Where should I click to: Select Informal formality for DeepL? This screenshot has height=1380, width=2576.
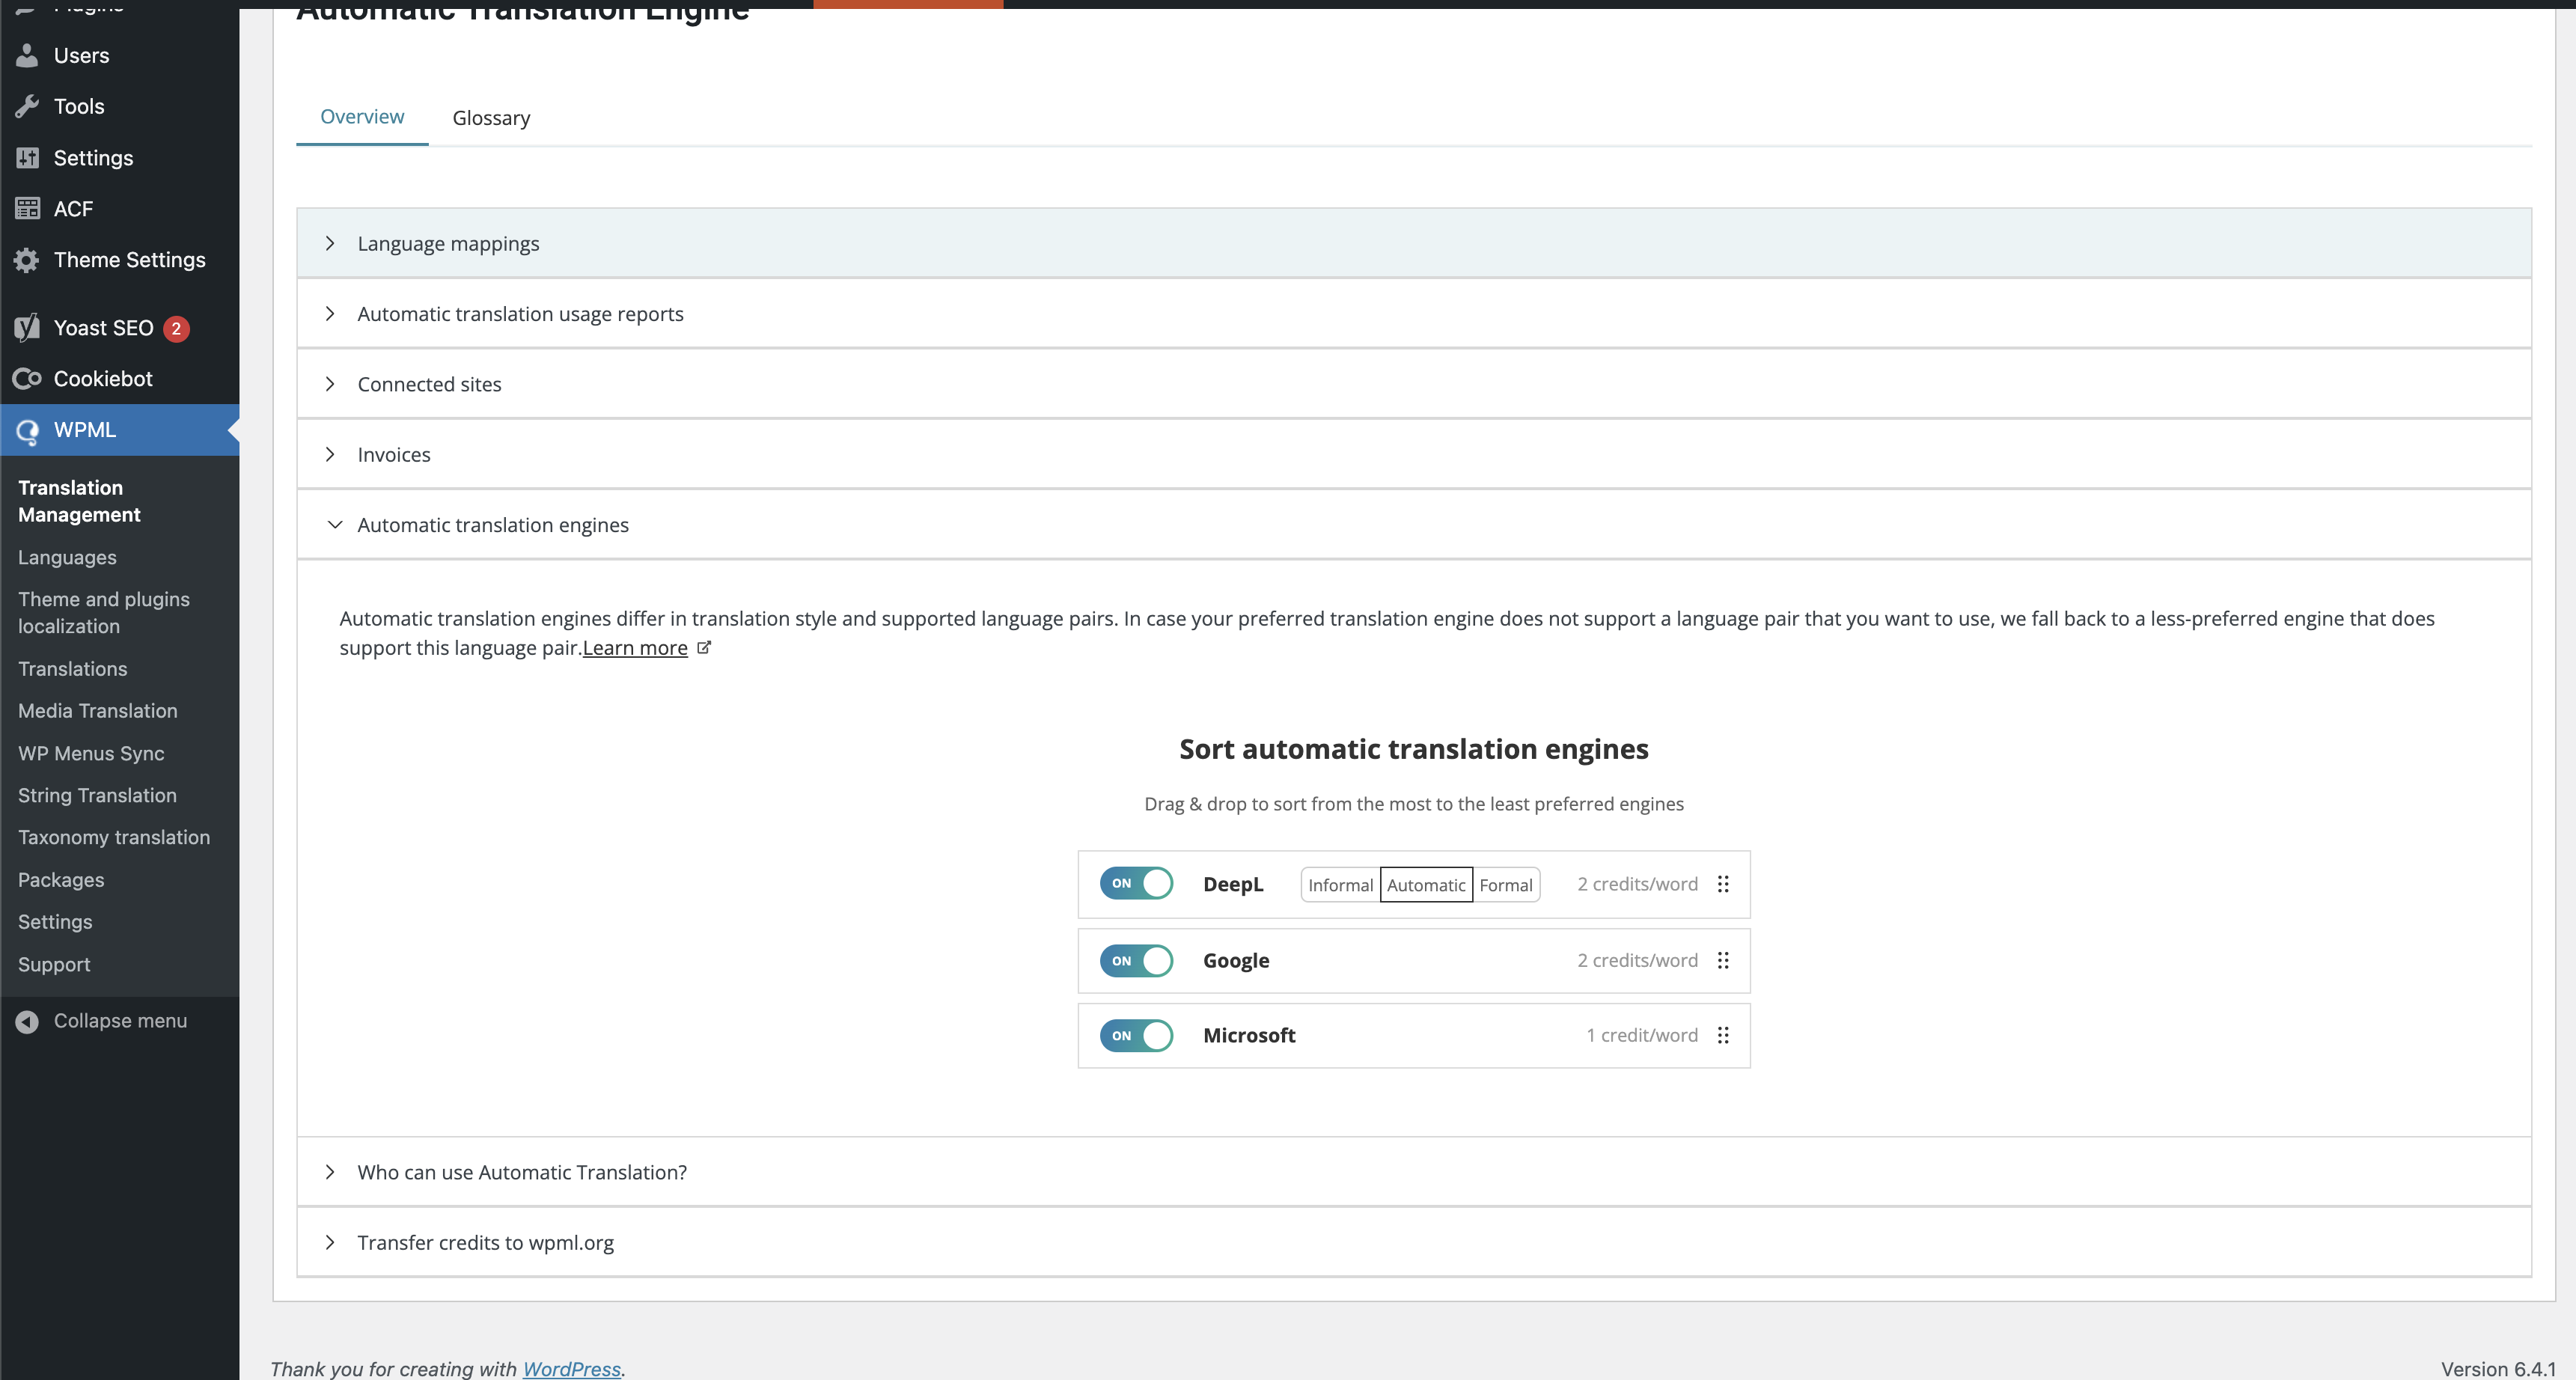click(x=1340, y=885)
